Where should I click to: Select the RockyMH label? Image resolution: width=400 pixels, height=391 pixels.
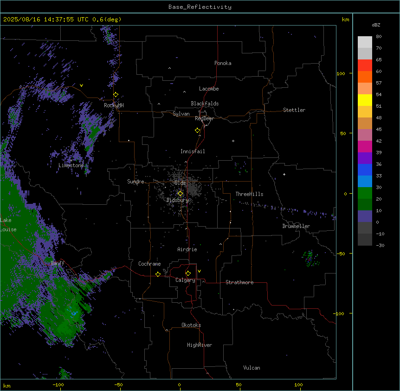coord(114,105)
